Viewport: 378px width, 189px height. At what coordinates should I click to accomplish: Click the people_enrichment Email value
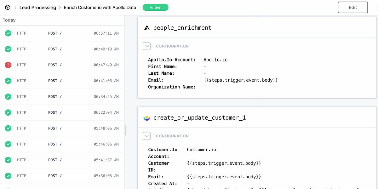click(x=241, y=80)
